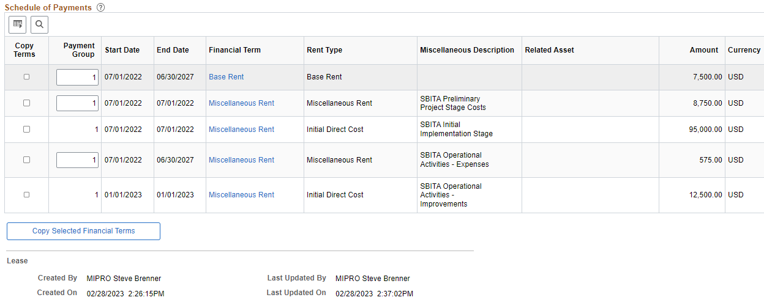Follow Miscellaneous Rent link for Initial Implementation Stage
The image size is (764, 300).
click(x=241, y=130)
